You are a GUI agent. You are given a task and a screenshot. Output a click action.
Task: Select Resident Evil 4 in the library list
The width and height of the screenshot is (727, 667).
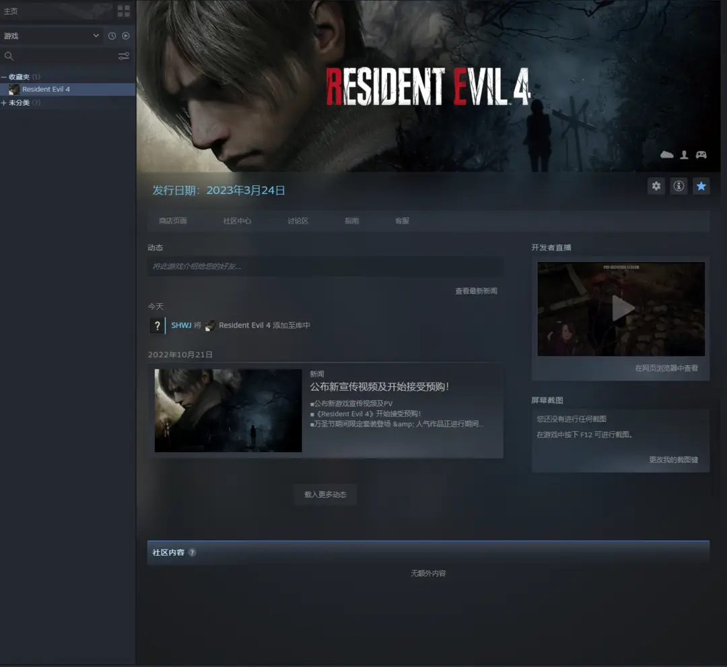click(68, 89)
